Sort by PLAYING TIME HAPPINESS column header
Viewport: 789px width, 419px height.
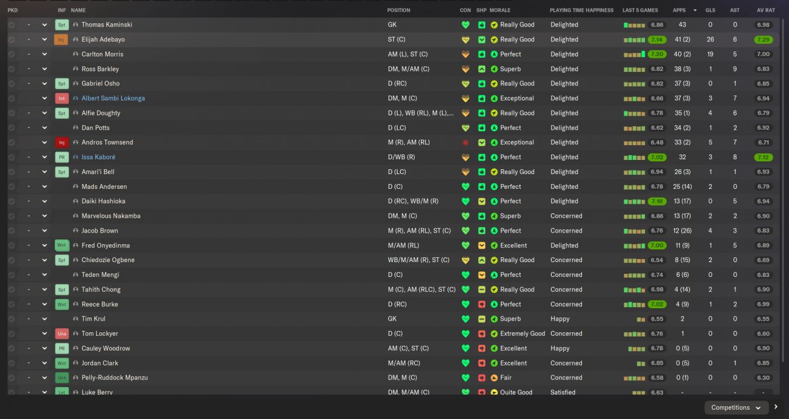pos(582,10)
